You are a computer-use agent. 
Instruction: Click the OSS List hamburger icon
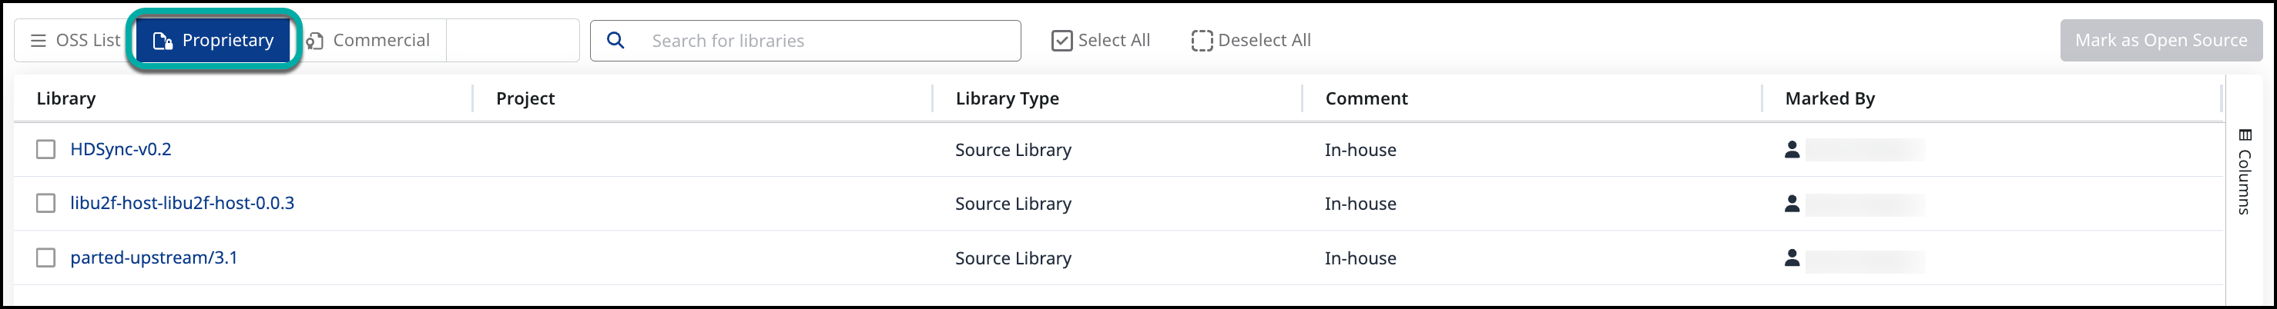click(x=38, y=41)
